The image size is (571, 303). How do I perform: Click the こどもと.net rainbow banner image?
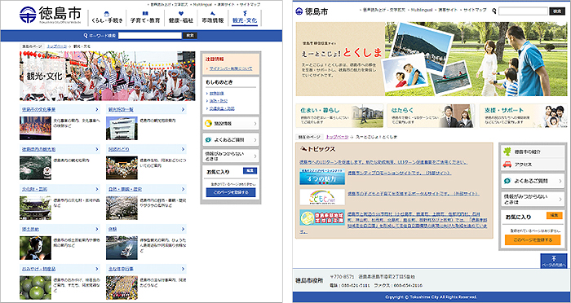322,197
